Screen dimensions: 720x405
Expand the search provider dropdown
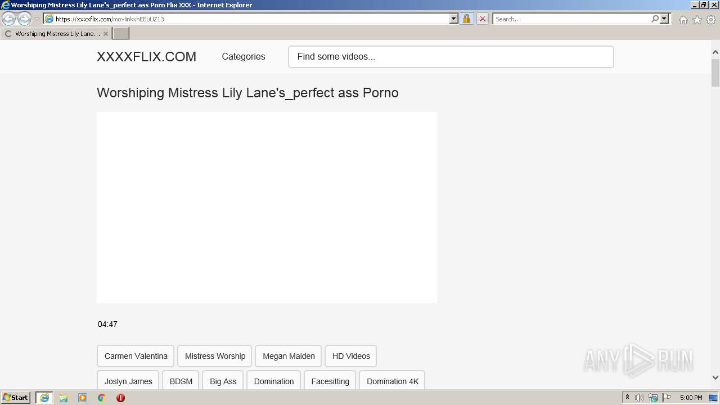(x=664, y=19)
